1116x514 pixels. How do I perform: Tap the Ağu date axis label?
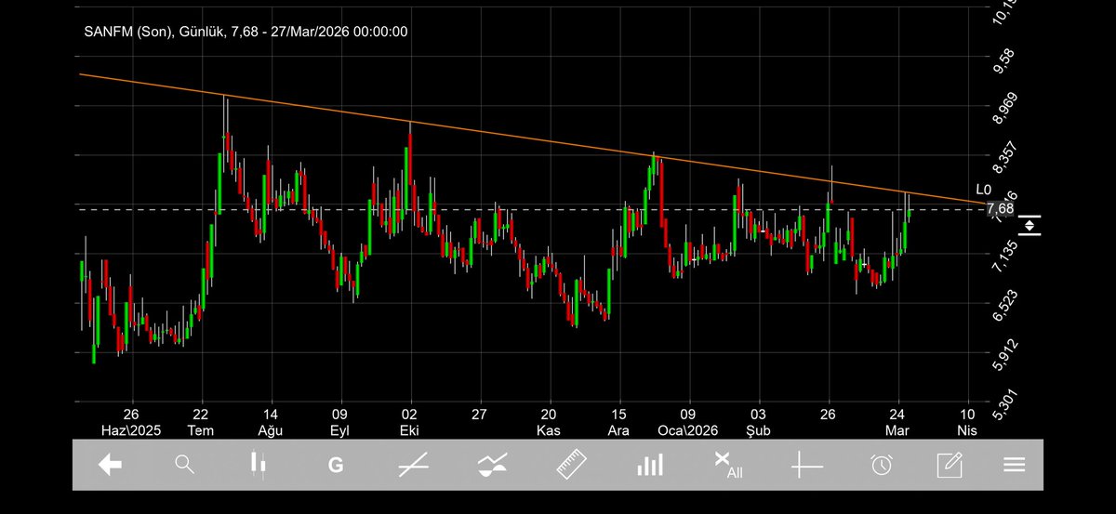(x=270, y=430)
